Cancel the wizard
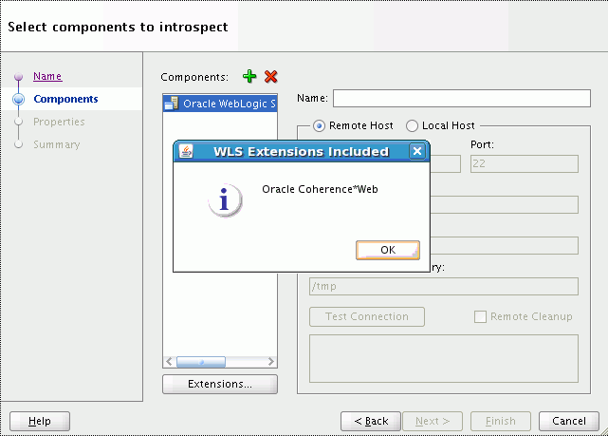This screenshot has width=608, height=436. [569, 421]
